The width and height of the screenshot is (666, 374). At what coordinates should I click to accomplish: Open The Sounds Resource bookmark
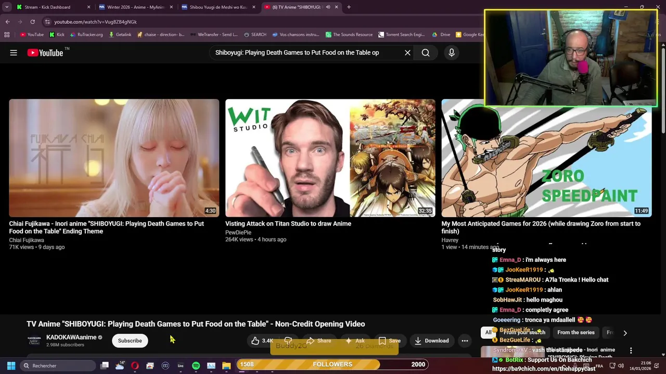tap(349, 35)
